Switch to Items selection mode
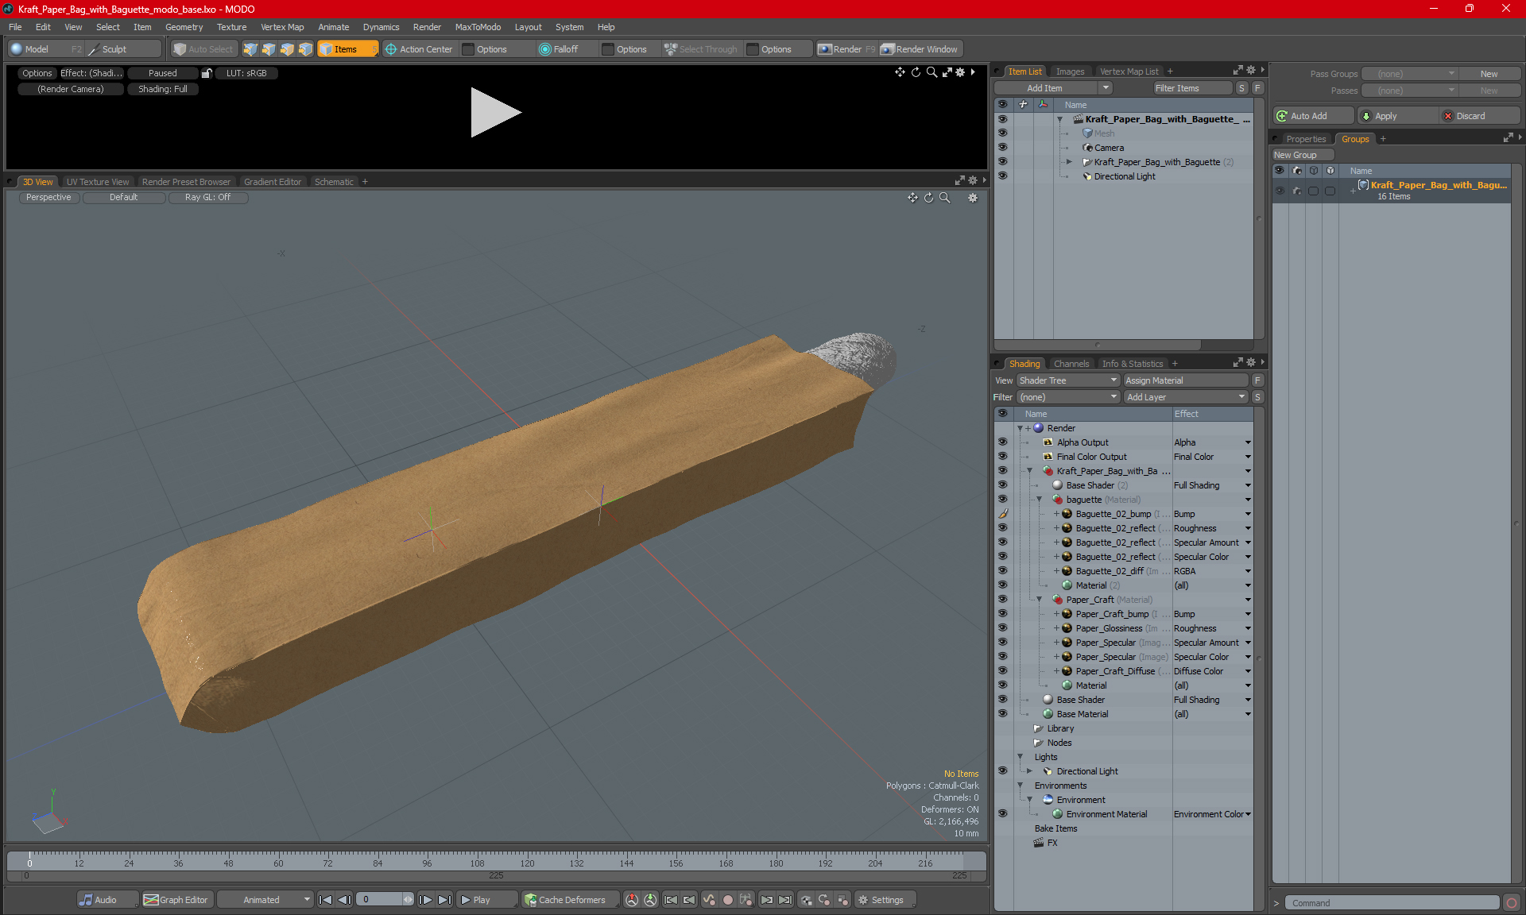 [x=347, y=49]
